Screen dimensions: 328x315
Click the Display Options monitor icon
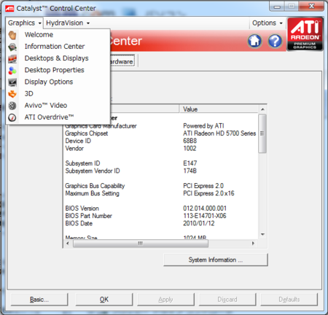click(x=12, y=82)
